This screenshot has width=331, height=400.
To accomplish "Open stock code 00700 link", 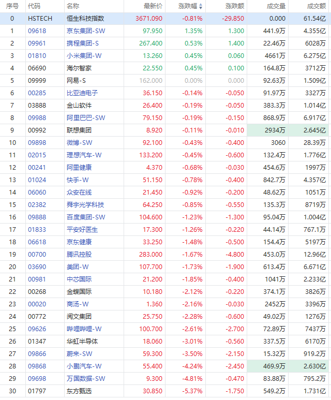I will pyautogui.click(x=37, y=255).
